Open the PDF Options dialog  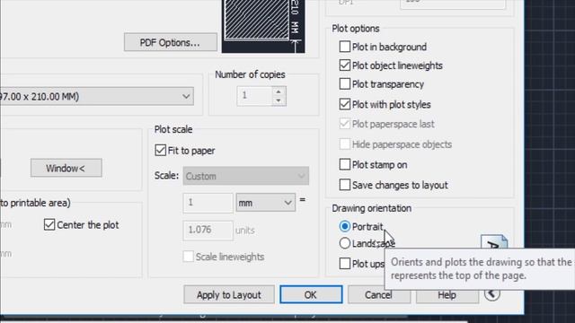[x=170, y=42]
